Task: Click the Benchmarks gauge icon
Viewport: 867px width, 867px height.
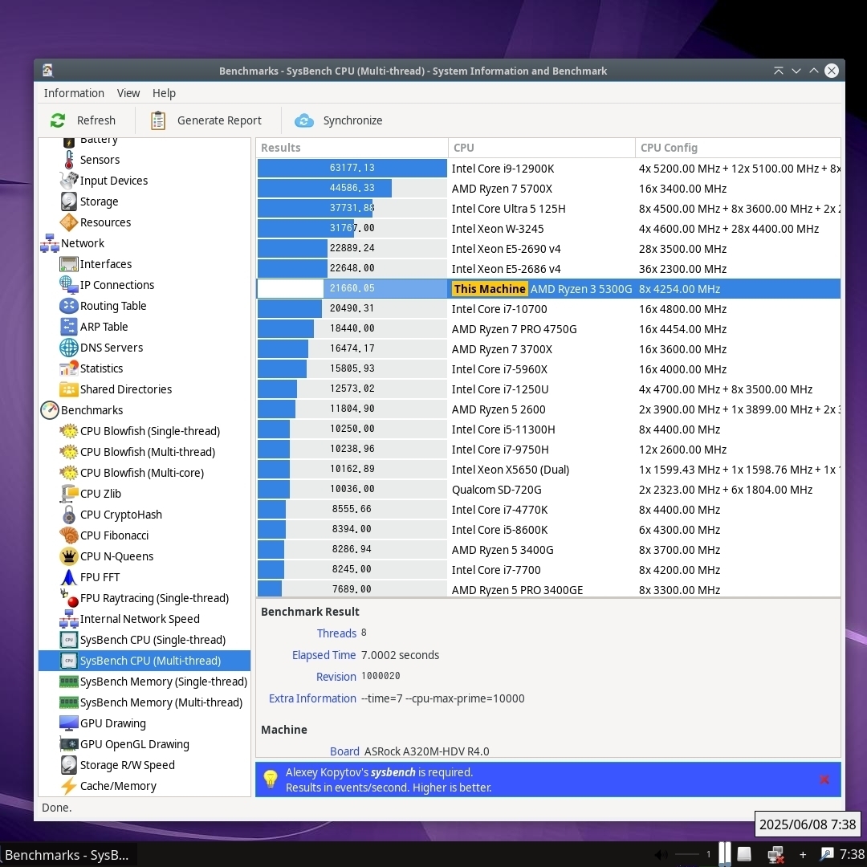Action: click(x=50, y=410)
